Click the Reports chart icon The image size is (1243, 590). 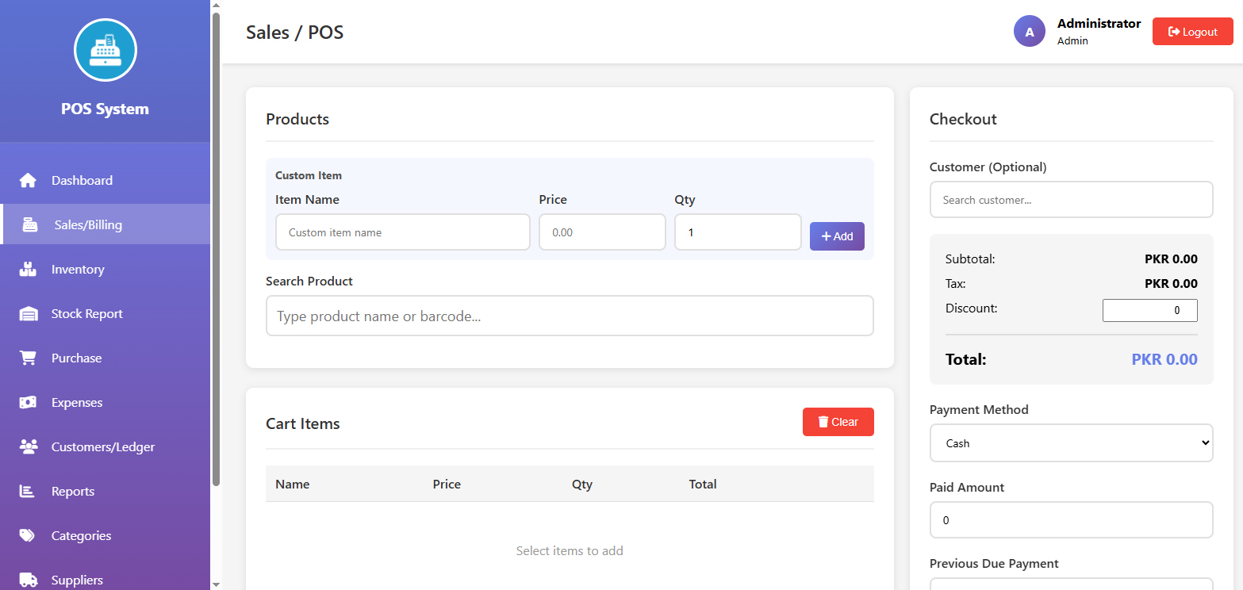28,492
